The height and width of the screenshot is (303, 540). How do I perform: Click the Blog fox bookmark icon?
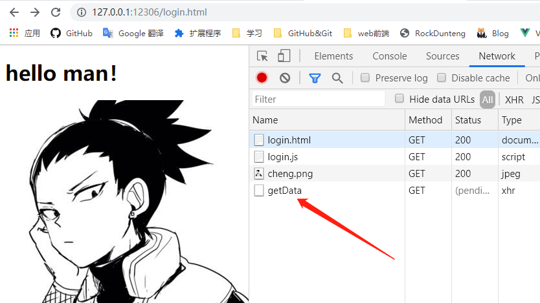tap(482, 33)
